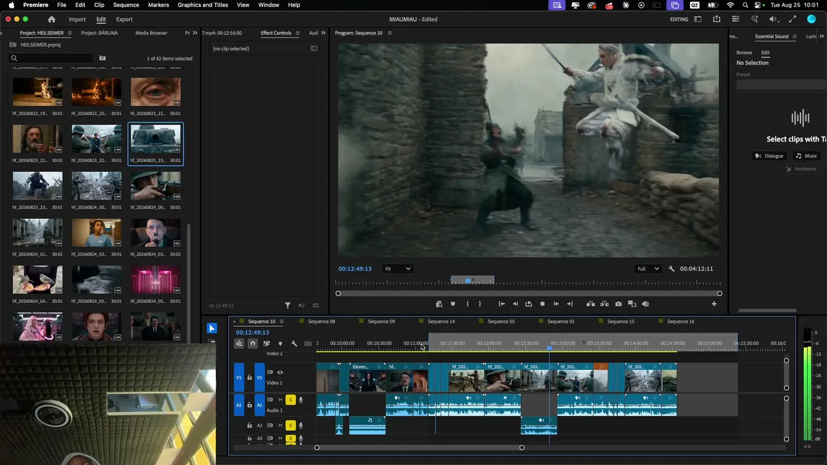Open the Fit zoom level dropdown
The image size is (827, 465).
point(397,269)
